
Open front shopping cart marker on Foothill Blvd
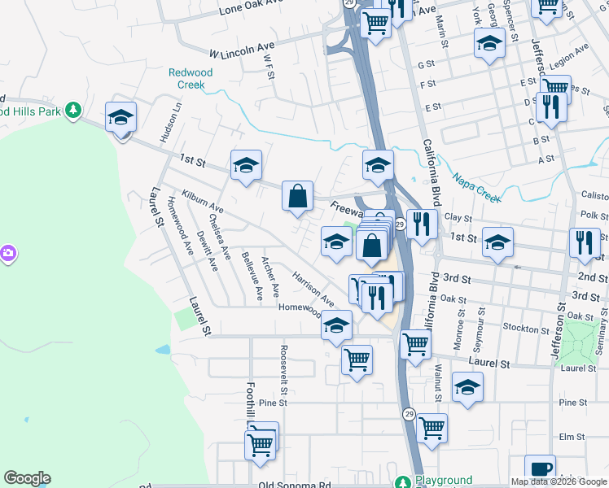click(x=261, y=446)
